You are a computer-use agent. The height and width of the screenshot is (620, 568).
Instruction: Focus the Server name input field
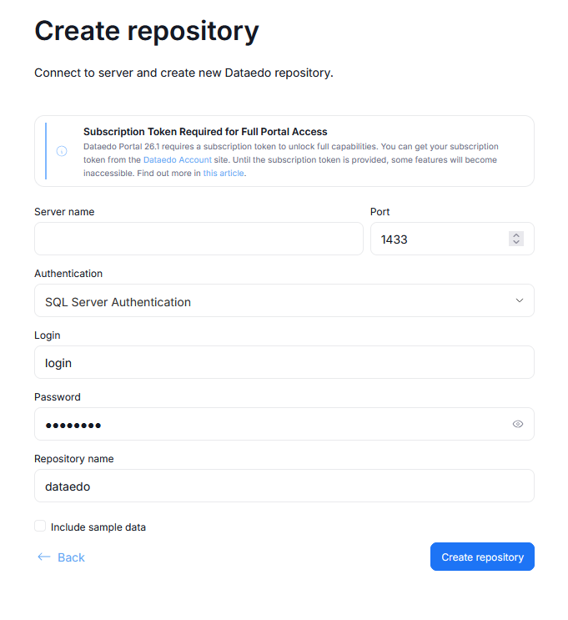tap(199, 239)
